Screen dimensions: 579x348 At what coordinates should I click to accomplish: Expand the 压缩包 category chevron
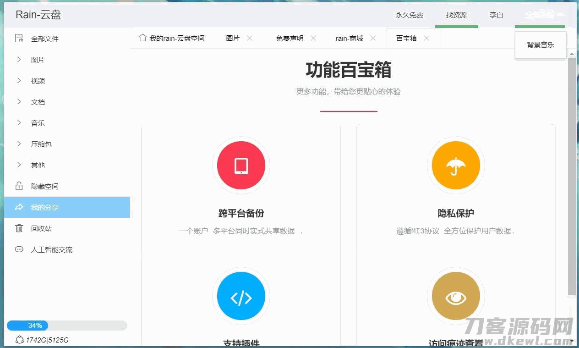[x=19, y=144]
